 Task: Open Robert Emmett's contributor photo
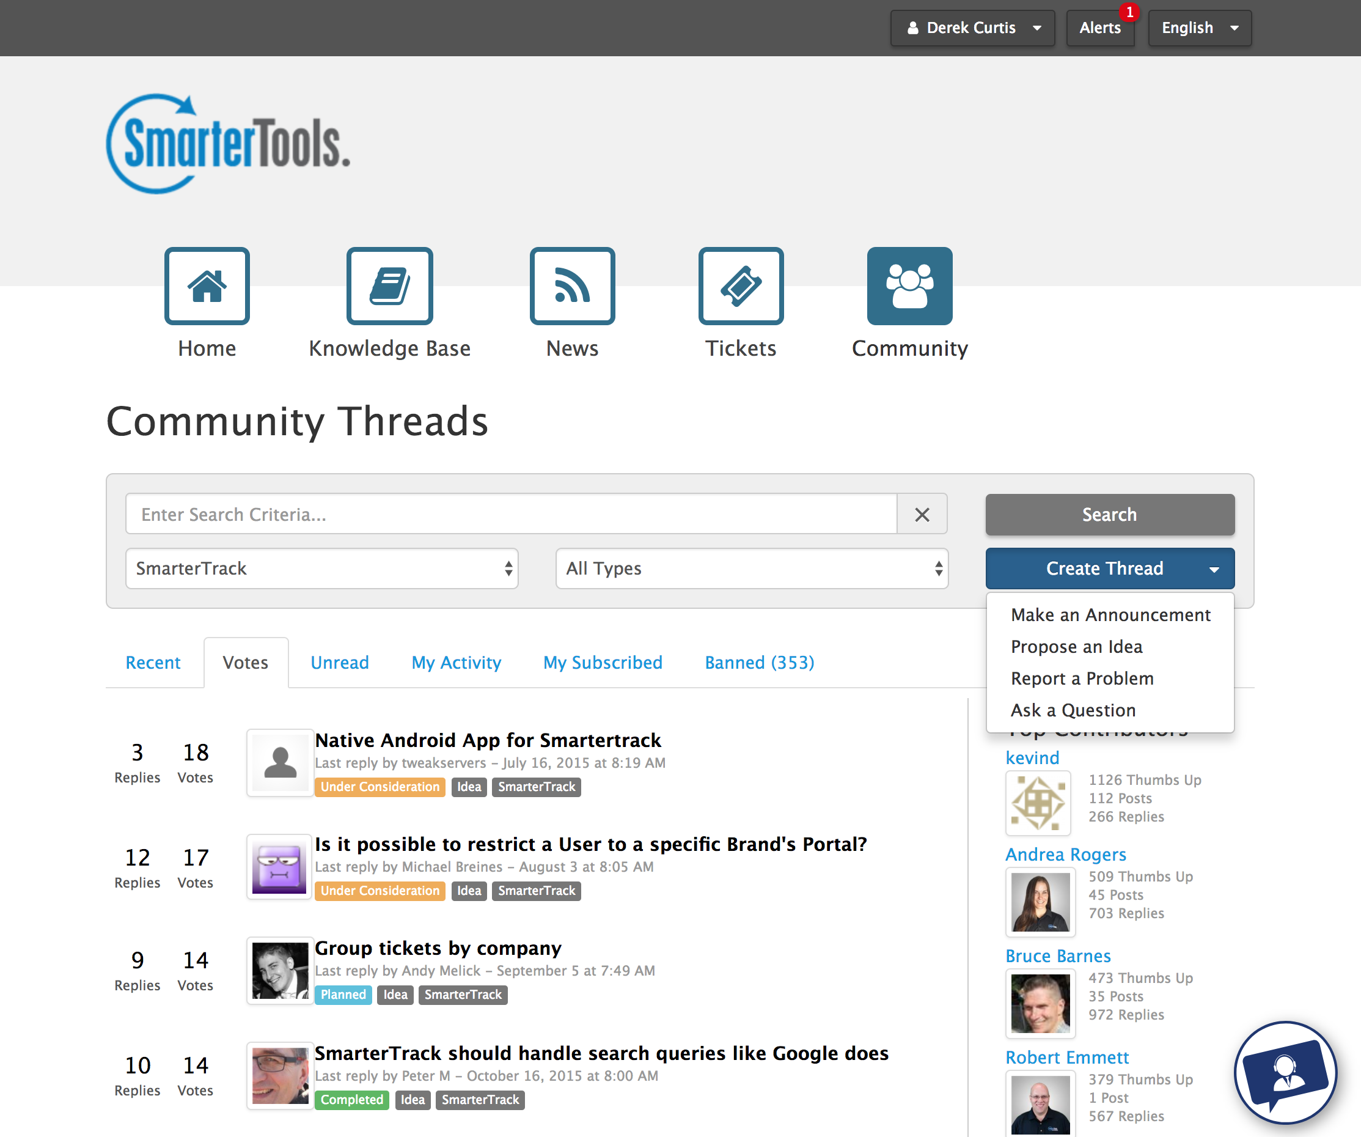[x=1040, y=1104]
